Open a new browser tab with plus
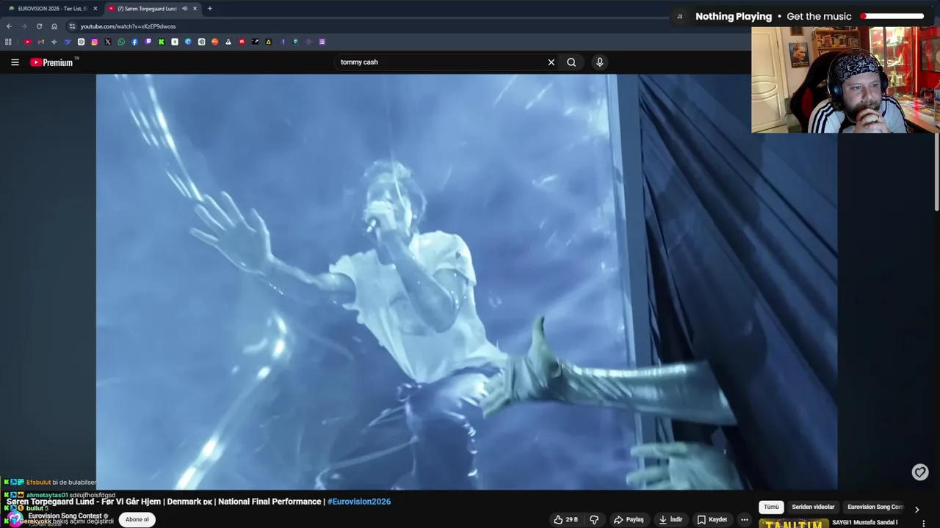Image resolution: width=940 pixels, height=528 pixels. pos(209,9)
